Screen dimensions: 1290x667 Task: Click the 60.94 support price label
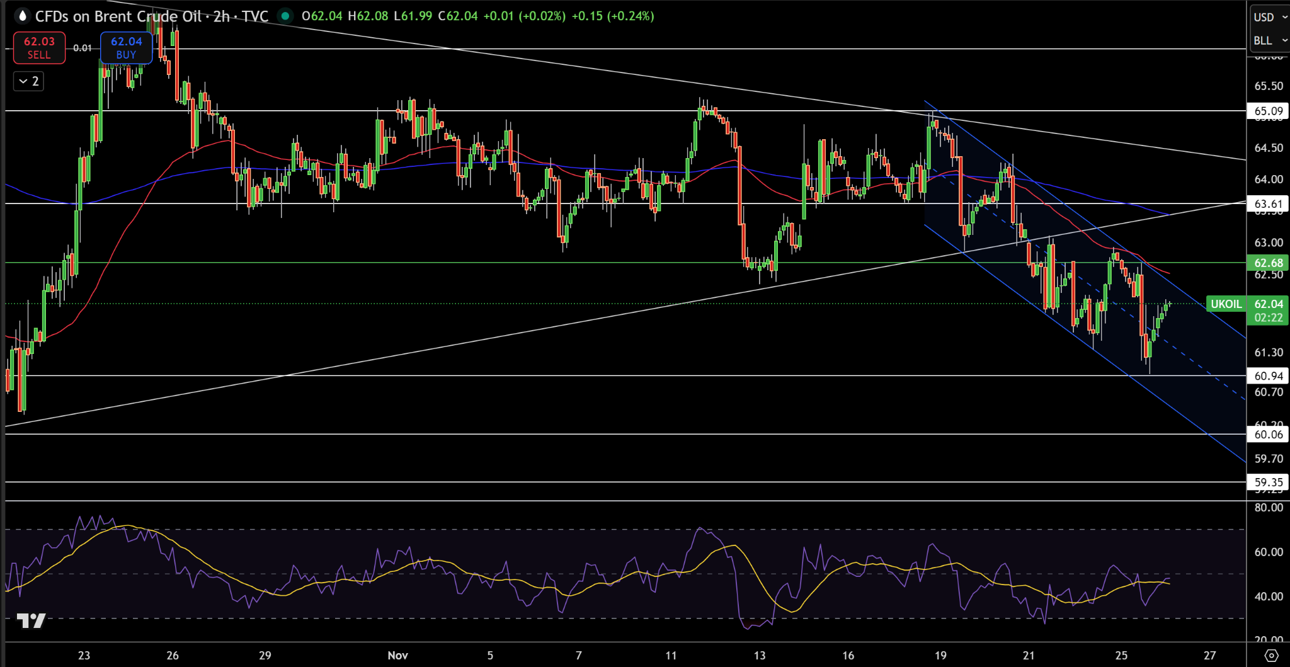1268,375
